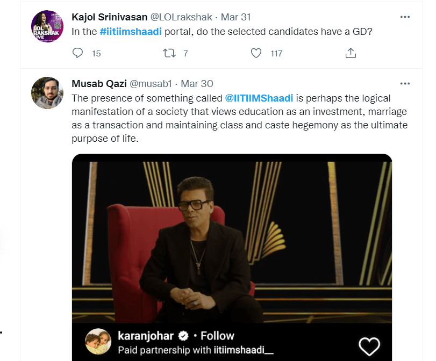This screenshot has width=436, height=361.
Task: Open Musab Qazi's profile name
Action: 98,84
